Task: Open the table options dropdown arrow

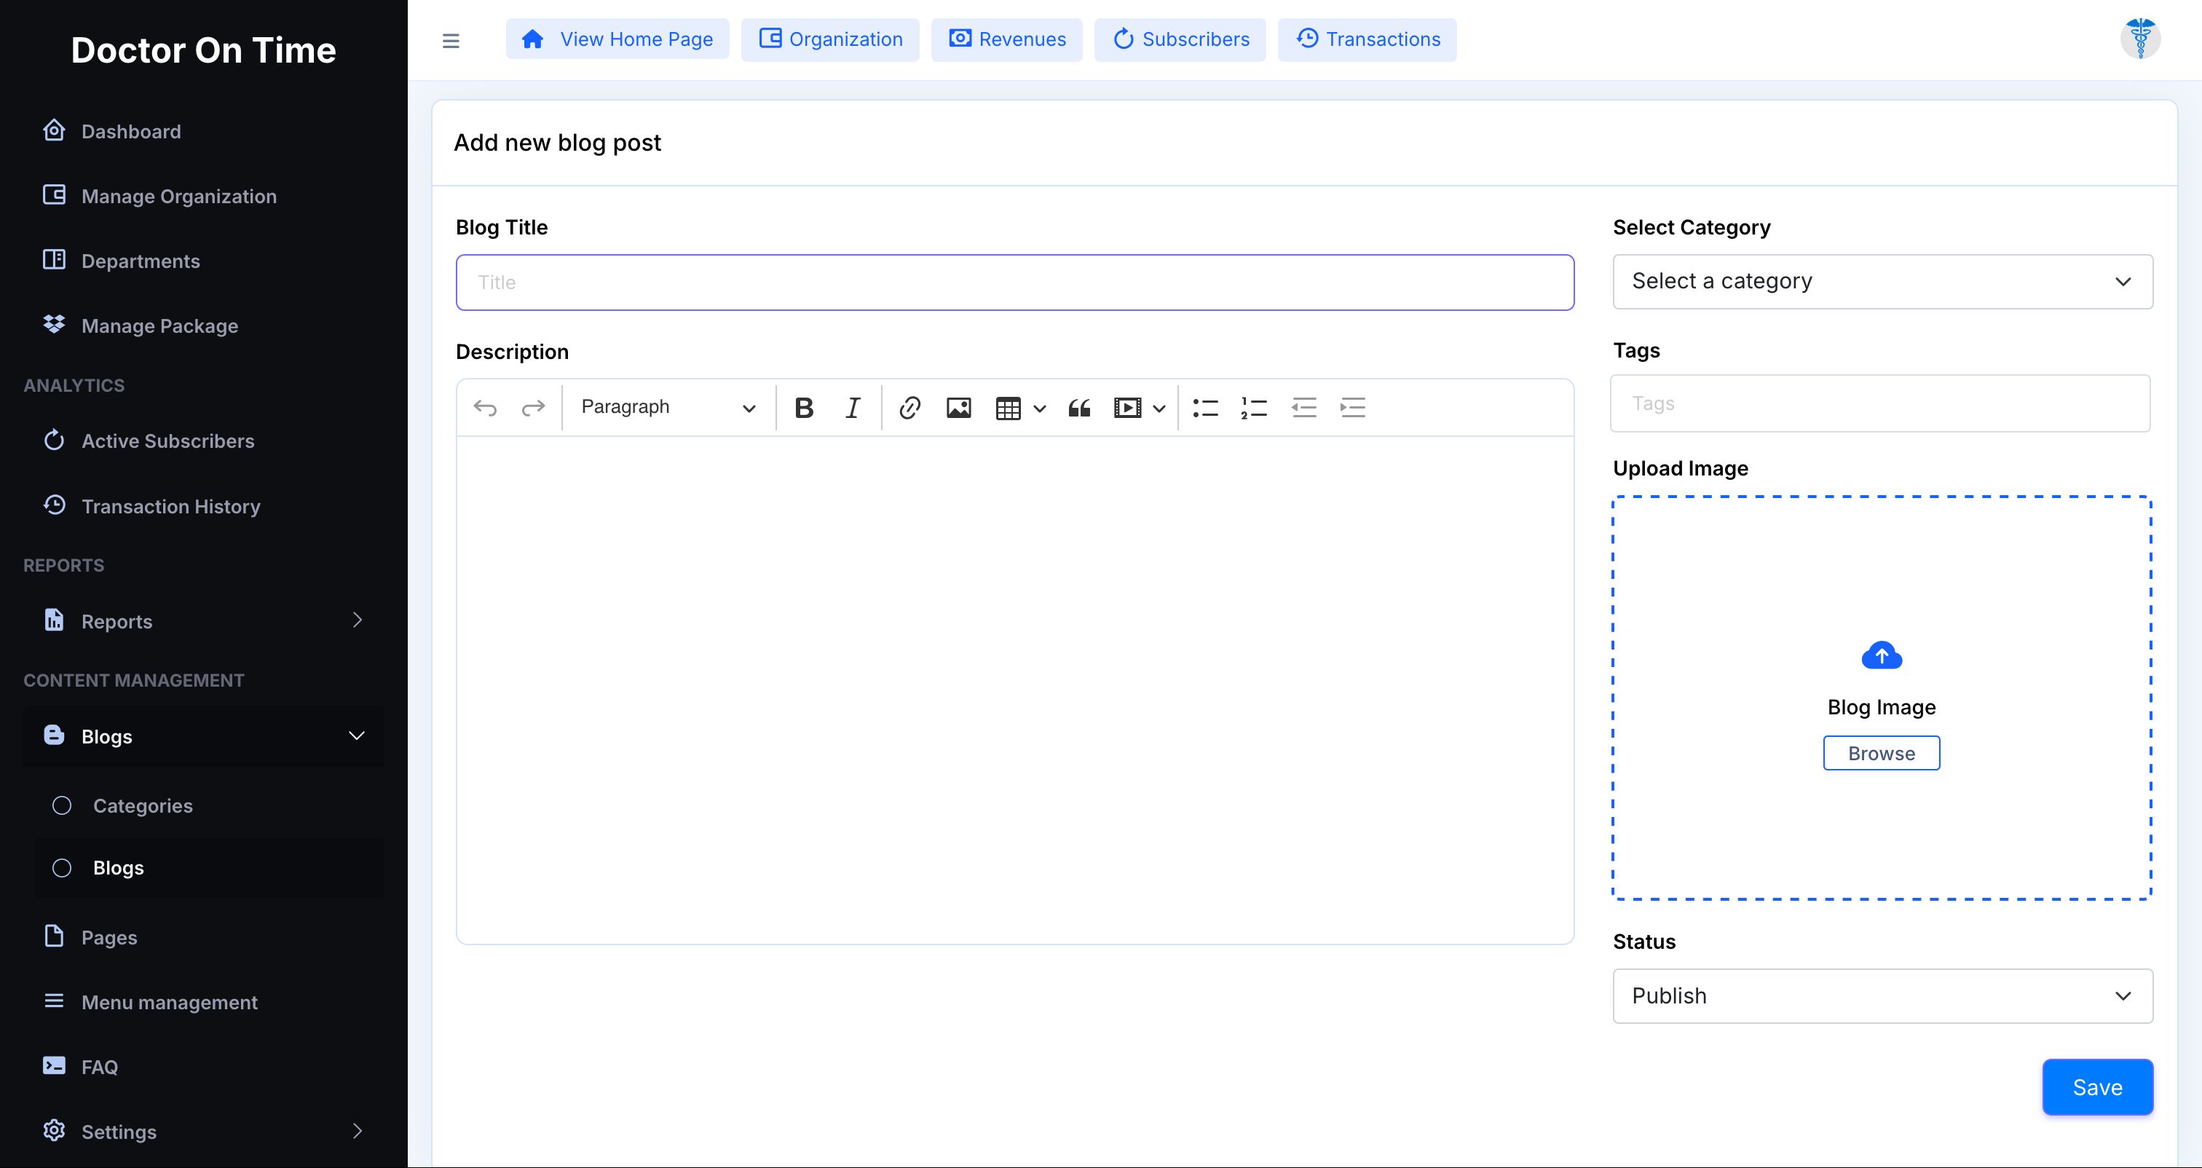Action: pos(1039,409)
